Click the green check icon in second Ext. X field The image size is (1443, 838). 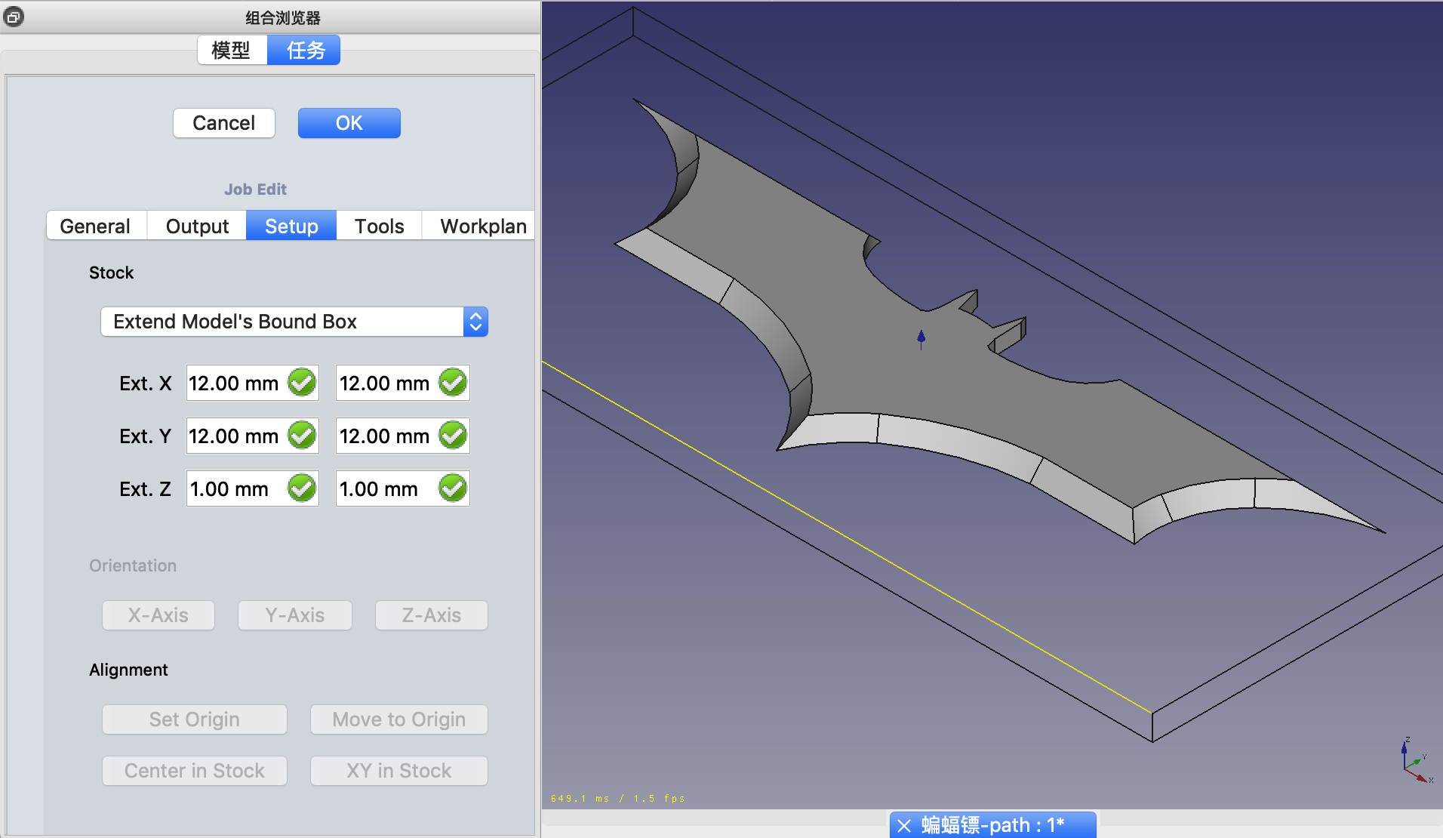coord(453,383)
